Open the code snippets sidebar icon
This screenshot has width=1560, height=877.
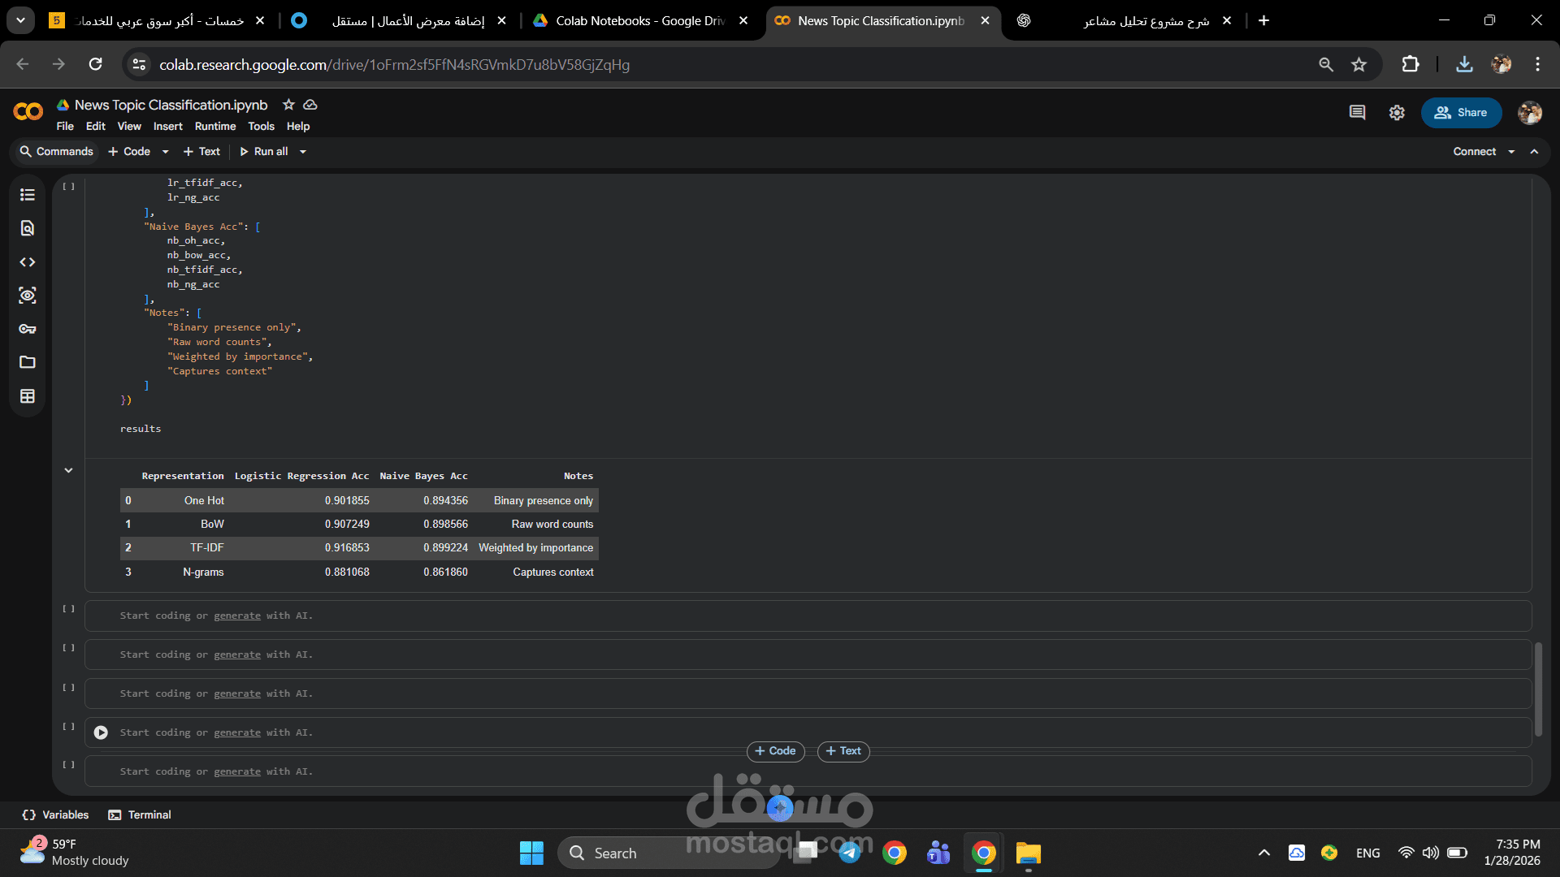click(x=28, y=262)
